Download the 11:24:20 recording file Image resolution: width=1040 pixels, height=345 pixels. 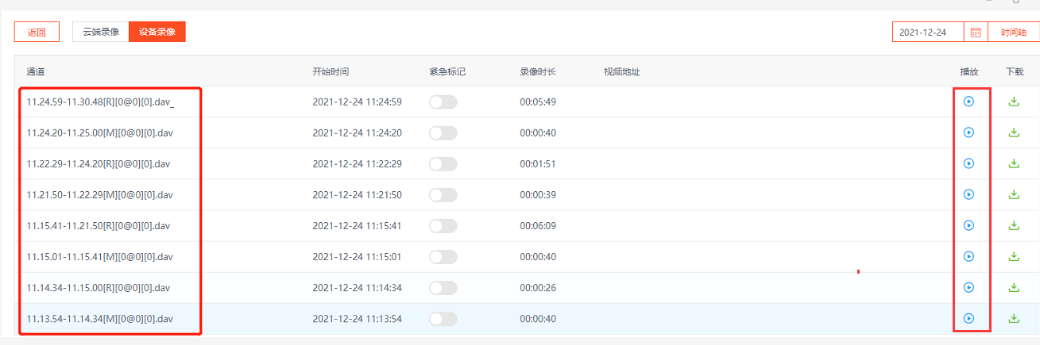coord(1013,132)
